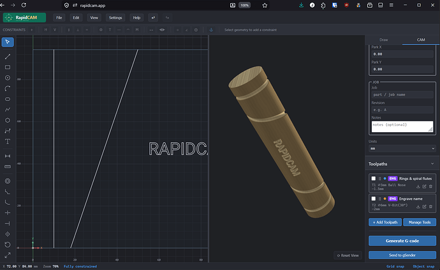The height and width of the screenshot is (270, 440).
Task: Select the Circle tool
Action: 8,78
